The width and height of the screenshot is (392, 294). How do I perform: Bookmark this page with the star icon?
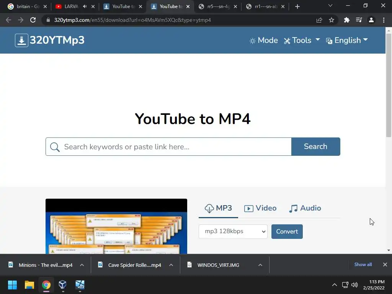(x=331, y=20)
